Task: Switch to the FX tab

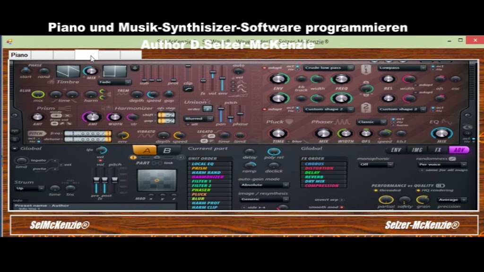Action: pos(438,150)
